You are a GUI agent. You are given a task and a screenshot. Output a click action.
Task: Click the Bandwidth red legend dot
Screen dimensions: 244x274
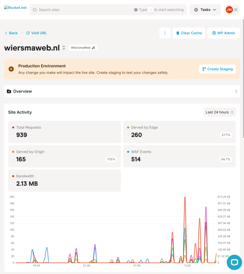(x=13, y=176)
